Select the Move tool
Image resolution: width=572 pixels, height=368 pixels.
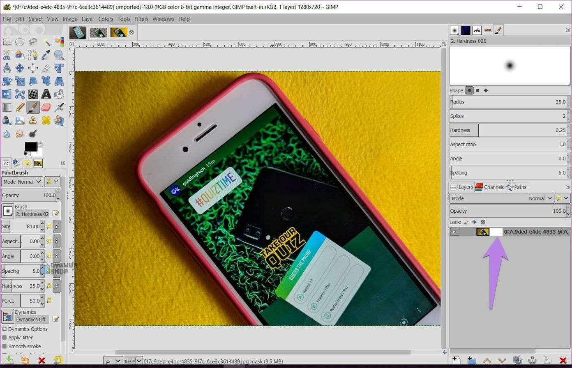pyautogui.click(x=20, y=68)
